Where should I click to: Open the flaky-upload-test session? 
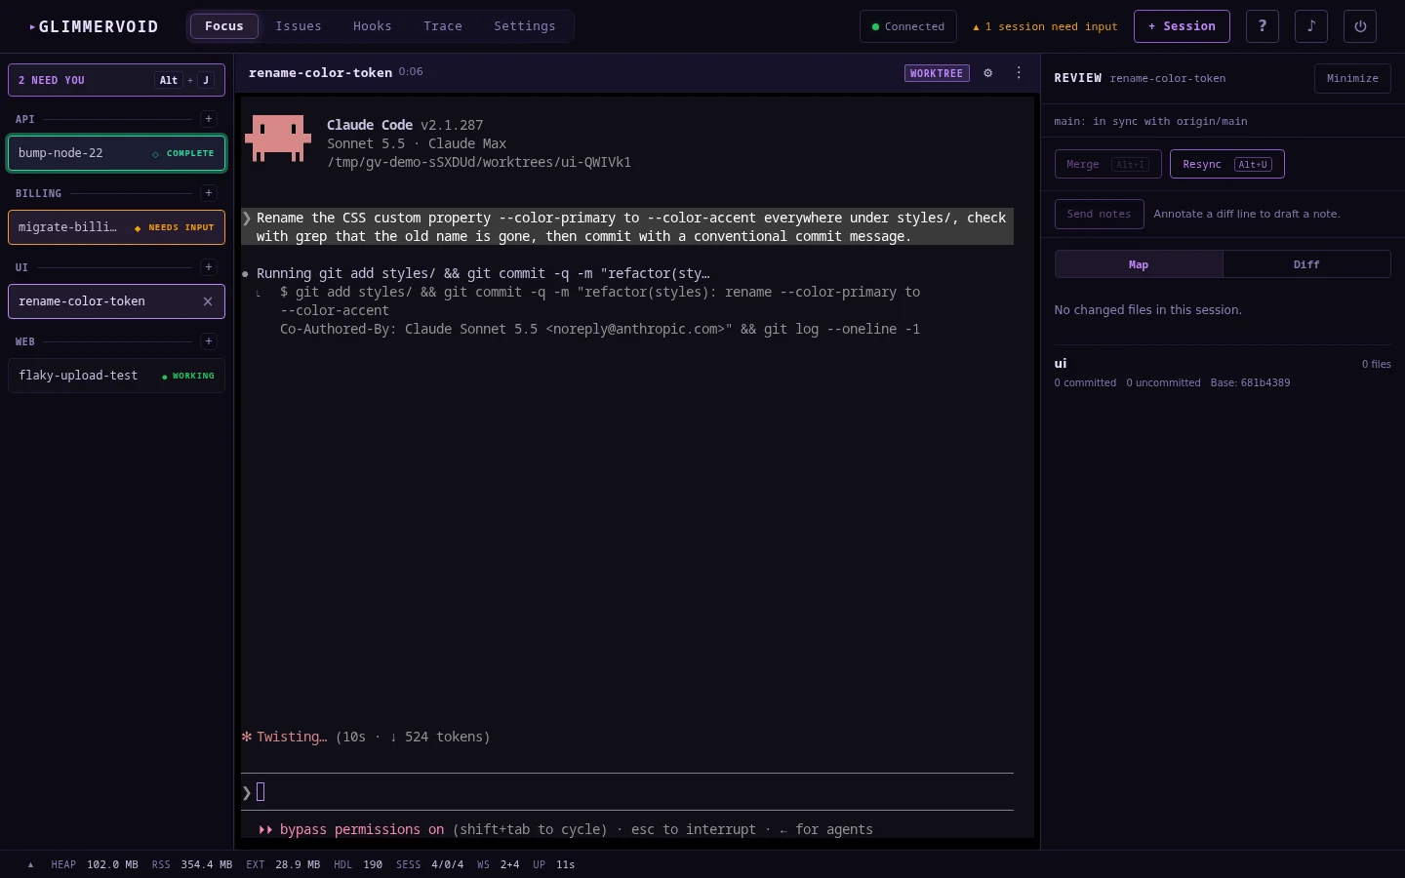tap(116, 376)
